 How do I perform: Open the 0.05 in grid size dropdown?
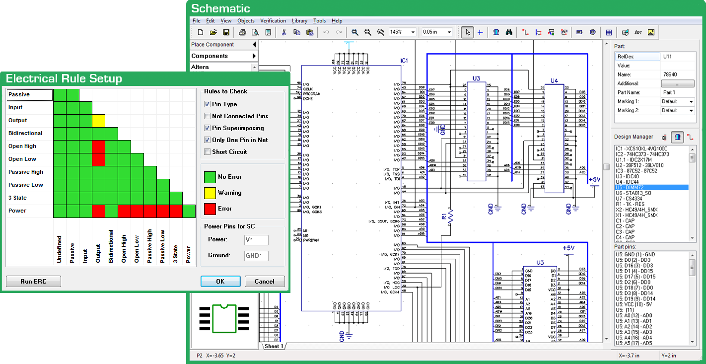coord(449,32)
